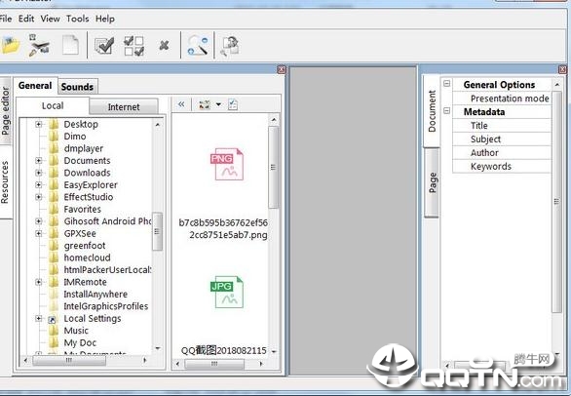Click the delete X toolbar icon
Image resolution: width=571 pixels, height=396 pixels.
(x=165, y=46)
